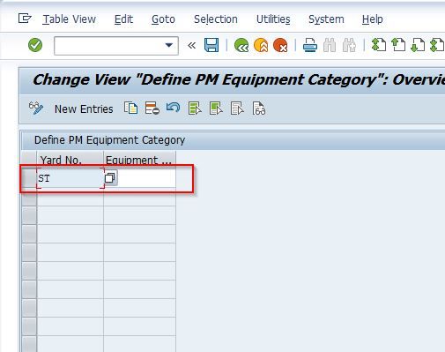This screenshot has width=445, height=352.
Task: Click the Find Next binoculars icon
Action: pyautogui.click(x=349, y=45)
